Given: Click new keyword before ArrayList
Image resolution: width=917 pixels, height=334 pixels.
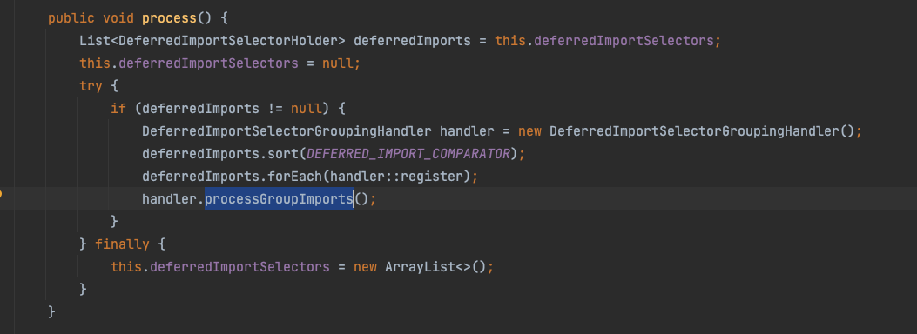Looking at the screenshot, I should pos(365,267).
